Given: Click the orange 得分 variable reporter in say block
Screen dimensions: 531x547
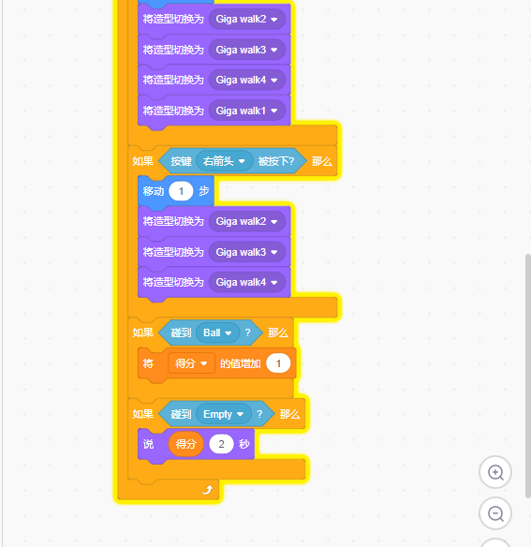Looking at the screenshot, I should point(185,444).
